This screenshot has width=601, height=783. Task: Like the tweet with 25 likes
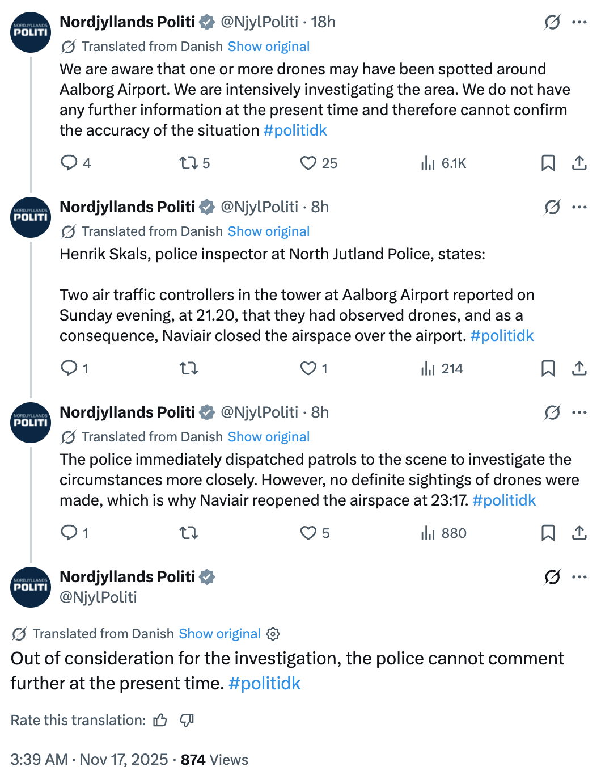(x=308, y=163)
